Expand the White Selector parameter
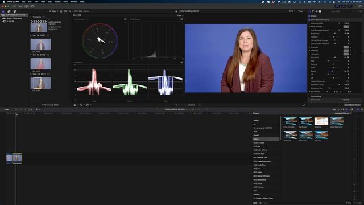 309,27
